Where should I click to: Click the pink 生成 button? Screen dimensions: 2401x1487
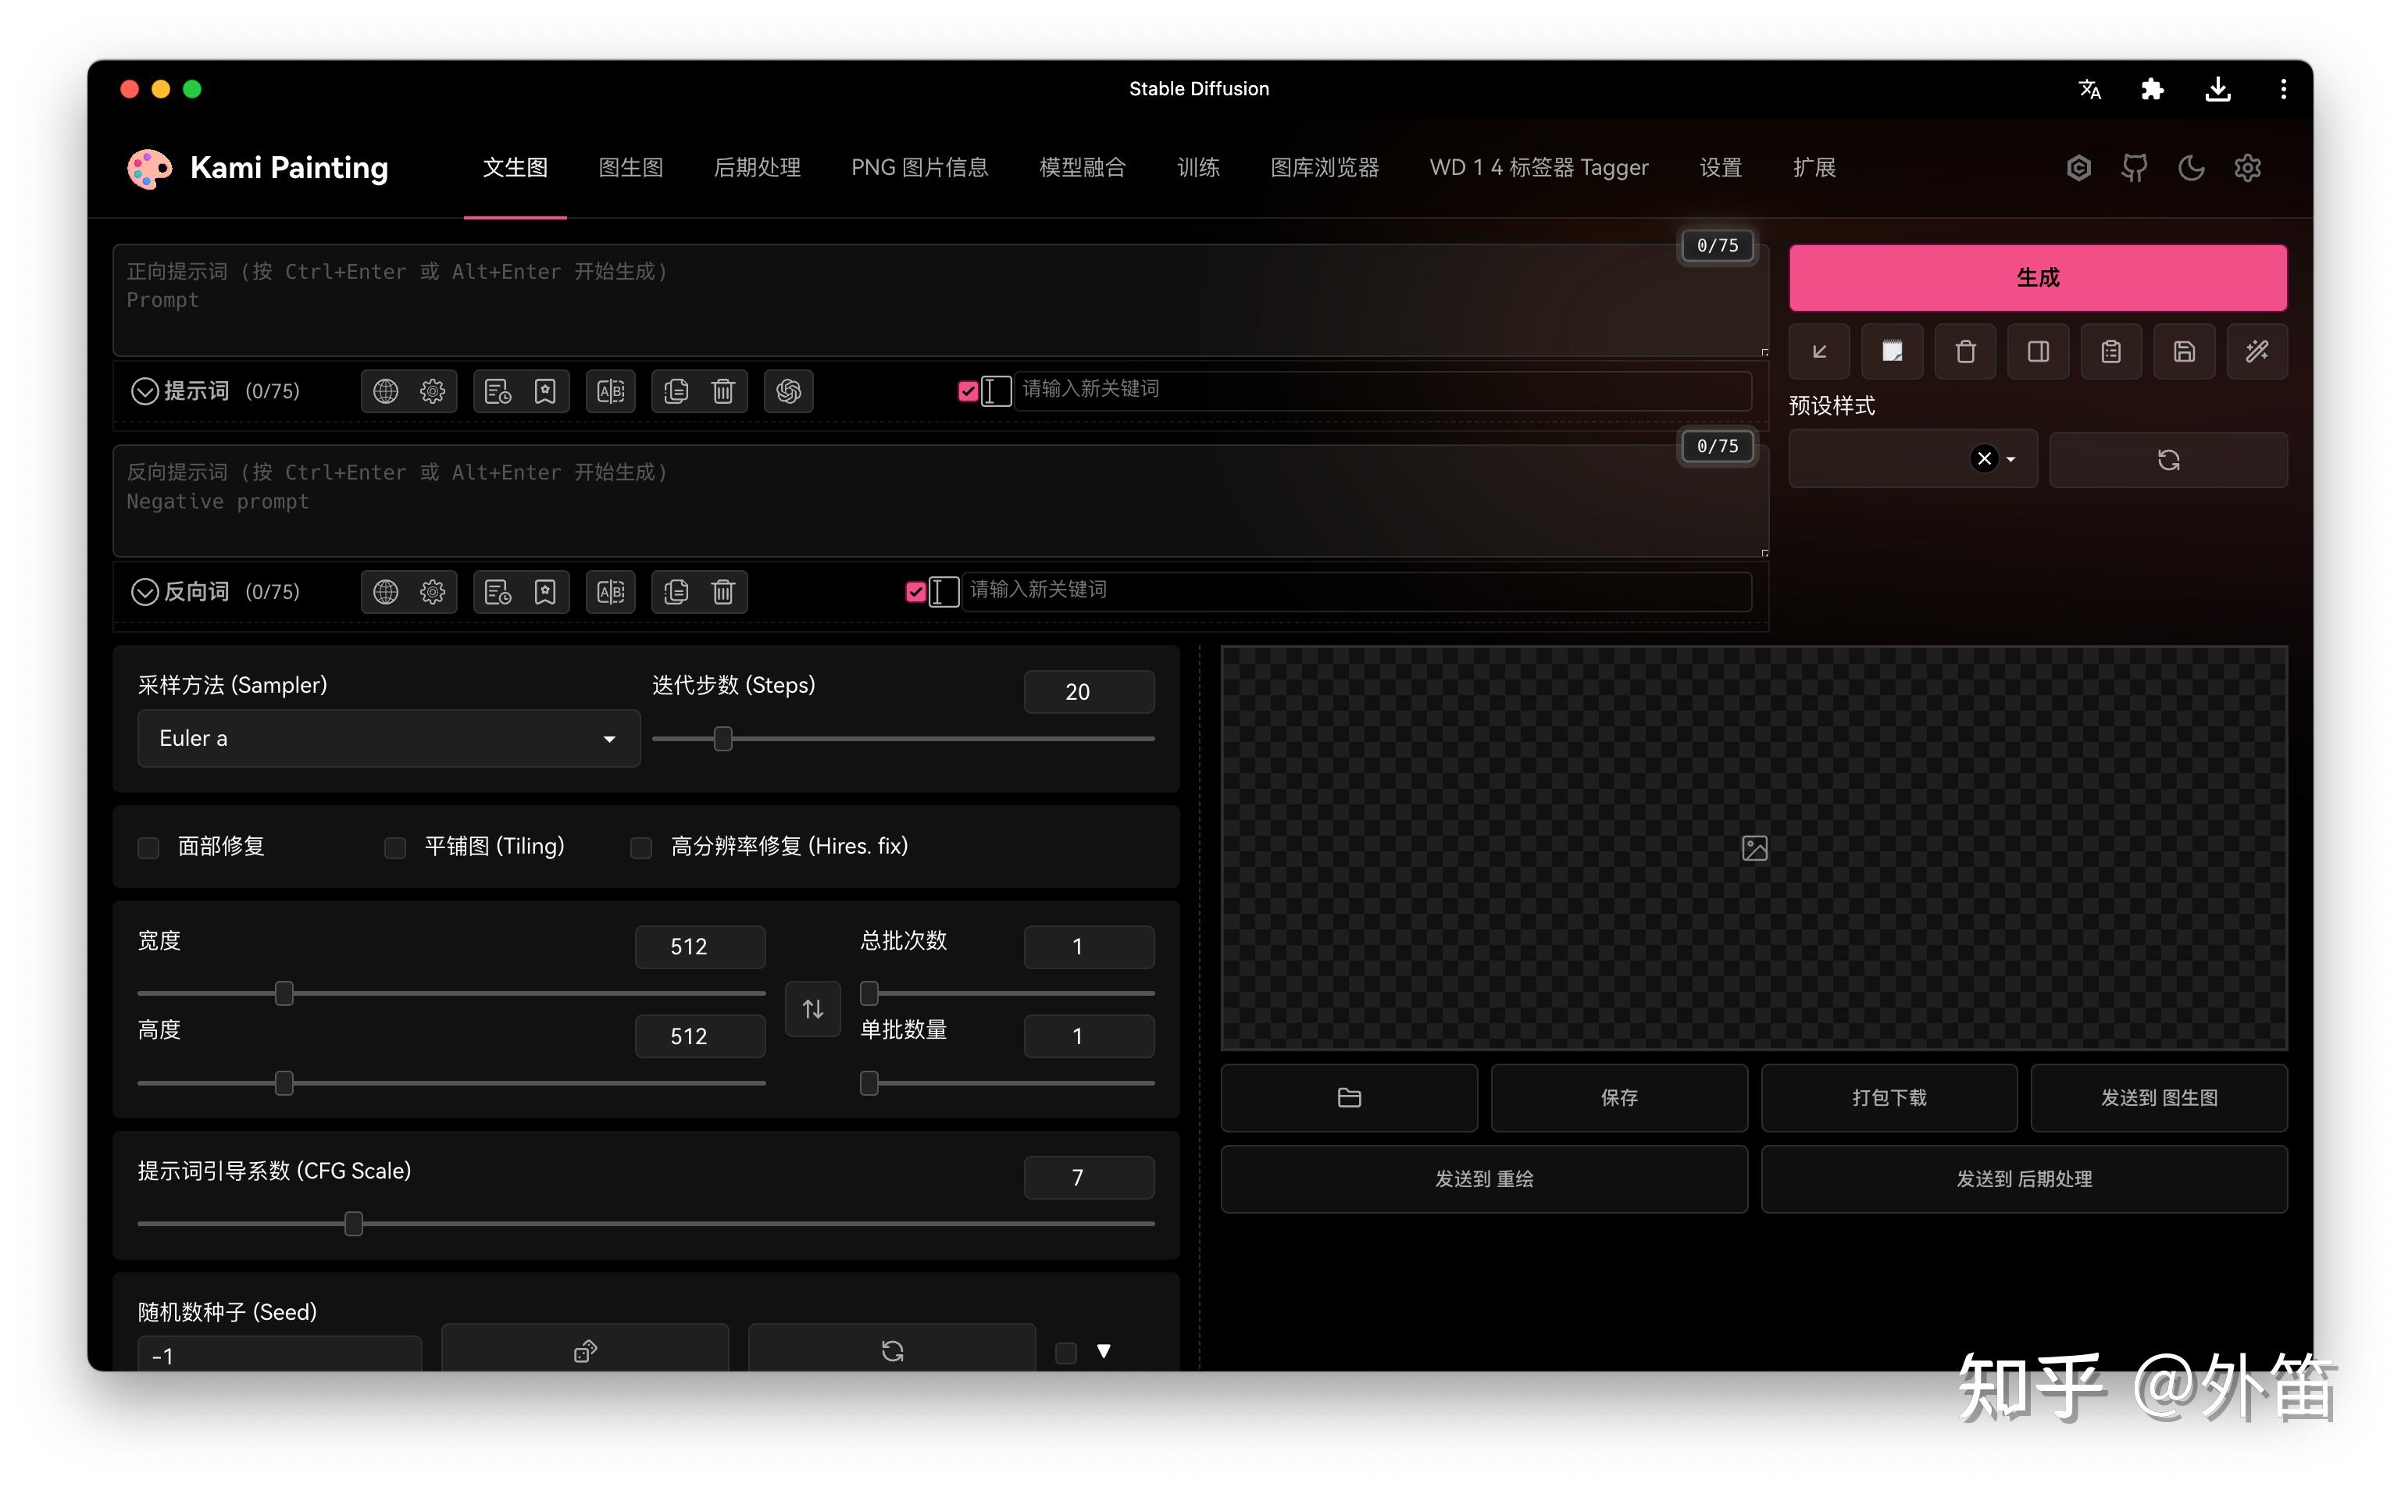coord(2037,277)
